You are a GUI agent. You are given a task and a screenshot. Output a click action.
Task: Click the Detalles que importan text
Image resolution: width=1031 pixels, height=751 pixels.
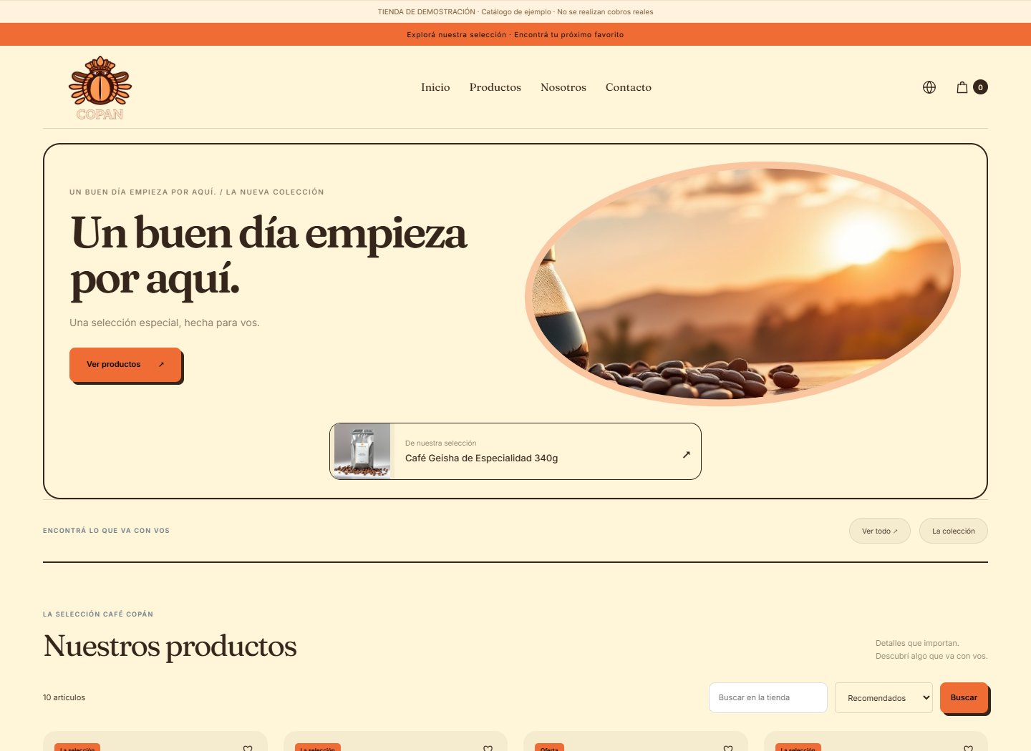pyautogui.click(x=917, y=643)
